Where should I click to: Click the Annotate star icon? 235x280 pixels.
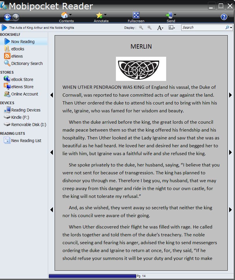click(99, 15)
